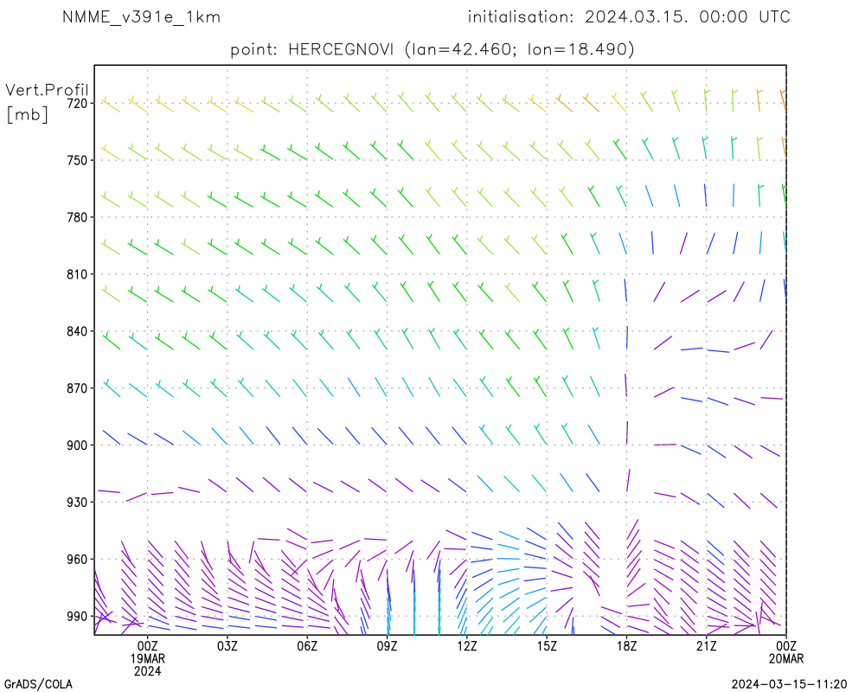865x692 pixels.
Task: Click the NMME_v391e_1km model title
Action: pos(141,17)
